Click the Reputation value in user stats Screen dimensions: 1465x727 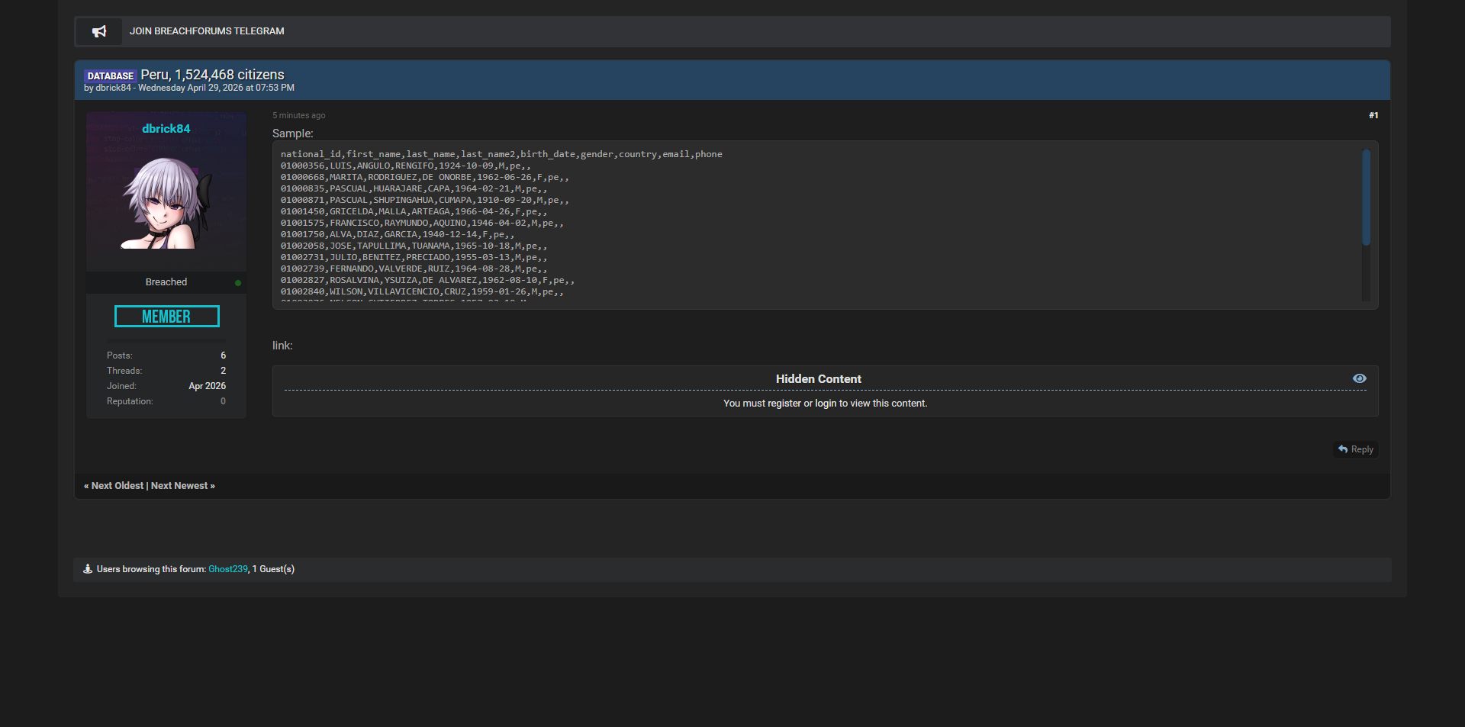tap(223, 401)
